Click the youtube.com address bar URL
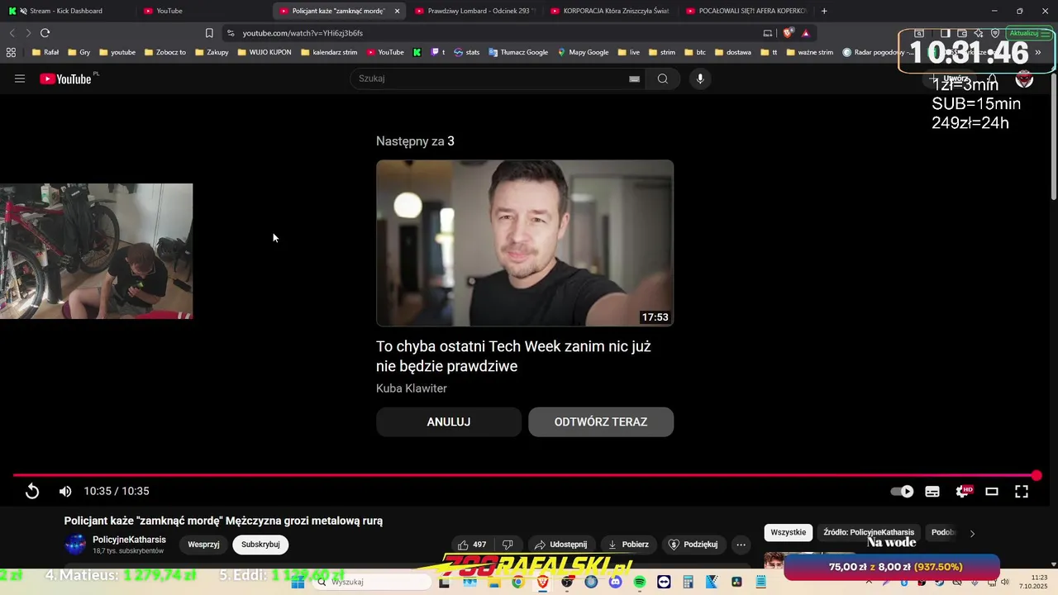Image resolution: width=1058 pixels, height=595 pixels. [303, 33]
